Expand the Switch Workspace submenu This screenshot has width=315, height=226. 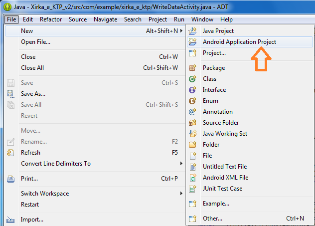click(181, 194)
